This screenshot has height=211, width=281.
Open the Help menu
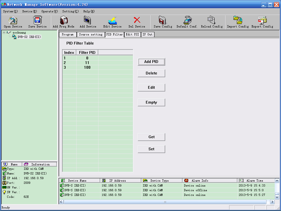[89, 11]
